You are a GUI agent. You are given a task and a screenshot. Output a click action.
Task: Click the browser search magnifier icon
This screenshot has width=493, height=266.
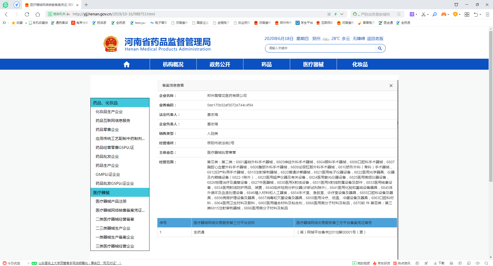coord(399,14)
